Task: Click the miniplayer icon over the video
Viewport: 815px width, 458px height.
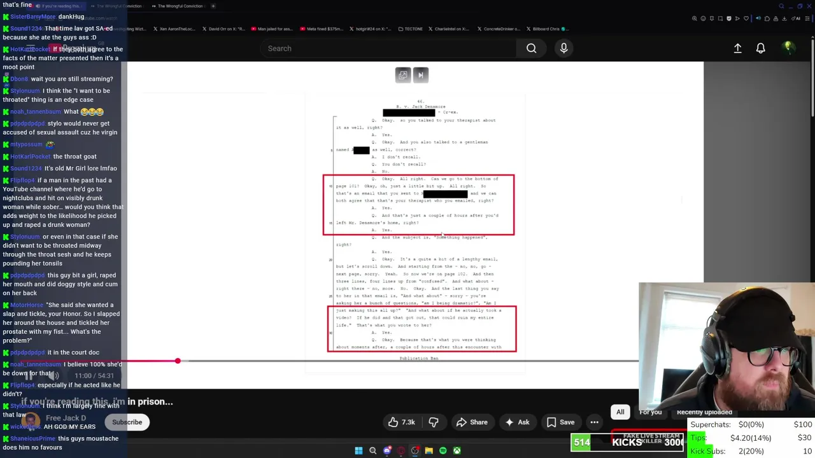Action: [403, 75]
